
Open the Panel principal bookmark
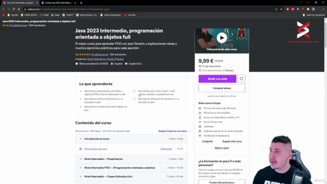[87, 15]
